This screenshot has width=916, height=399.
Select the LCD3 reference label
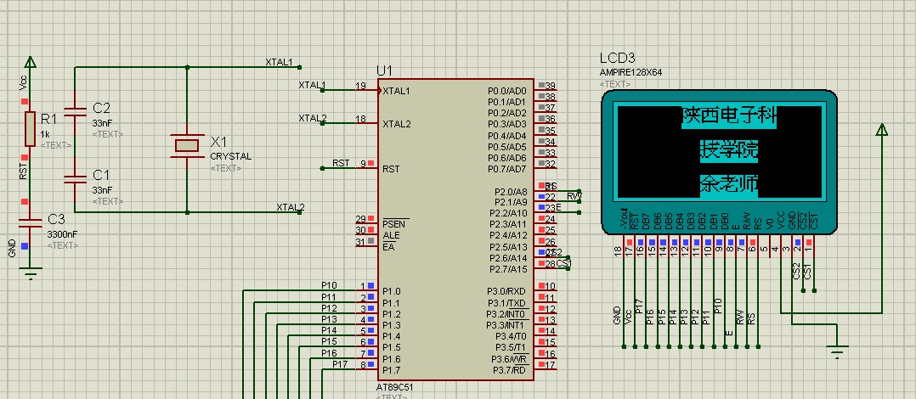[617, 58]
